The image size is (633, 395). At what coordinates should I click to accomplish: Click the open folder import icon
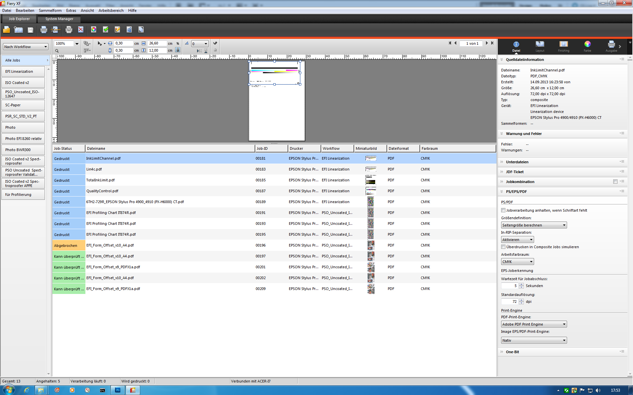coord(7,30)
